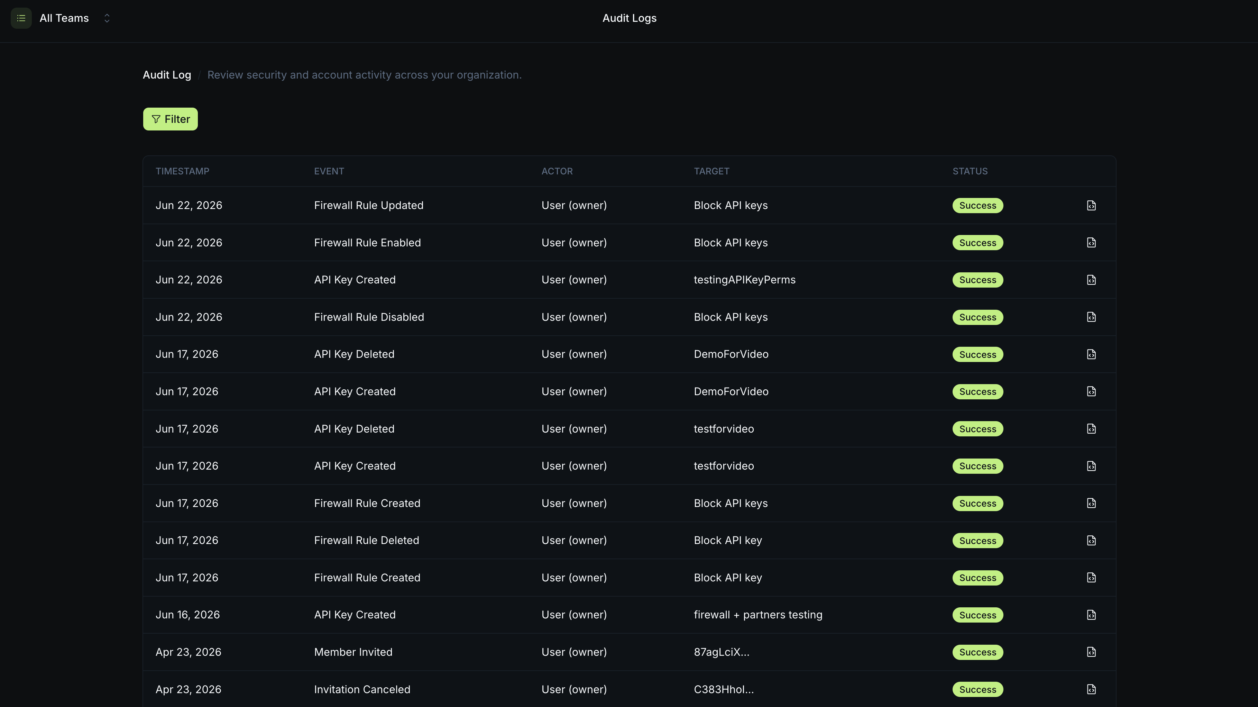Image resolution: width=1258 pixels, height=707 pixels.
Task: Click the ACTOR column header
Action: pyautogui.click(x=557, y=172)
